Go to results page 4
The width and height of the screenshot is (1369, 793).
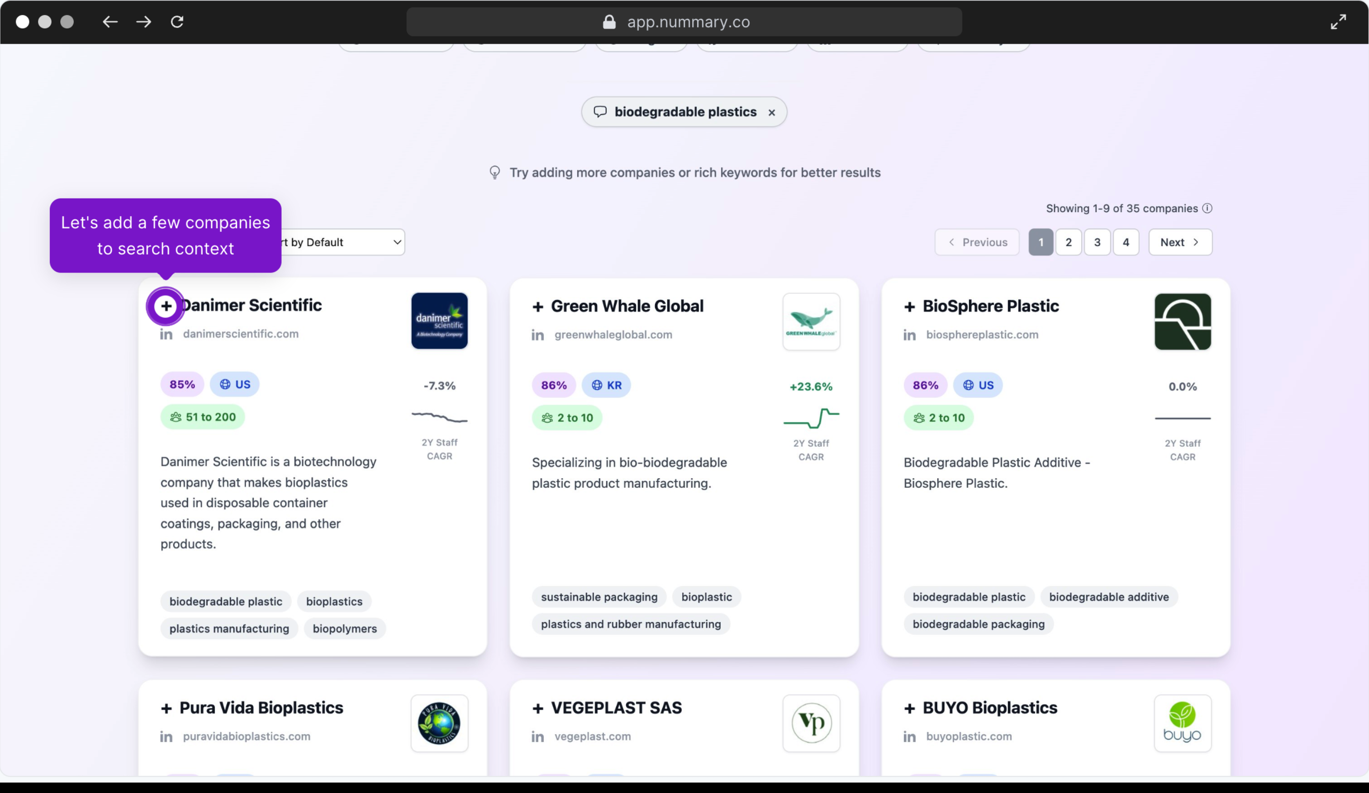pyautogui.click(x=1126, y=242)
